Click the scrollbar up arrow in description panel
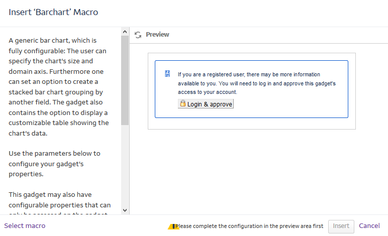 pyautogui.click(x=125, y=32)
